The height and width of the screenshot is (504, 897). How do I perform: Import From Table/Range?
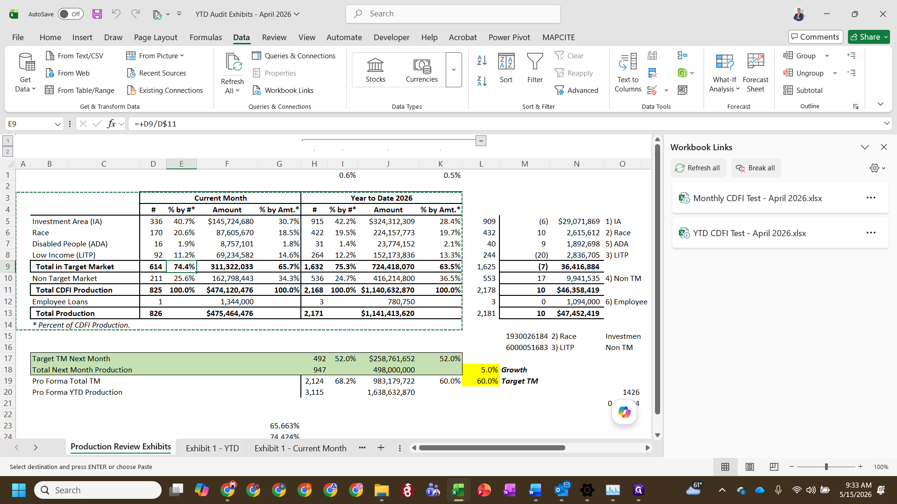80,90
